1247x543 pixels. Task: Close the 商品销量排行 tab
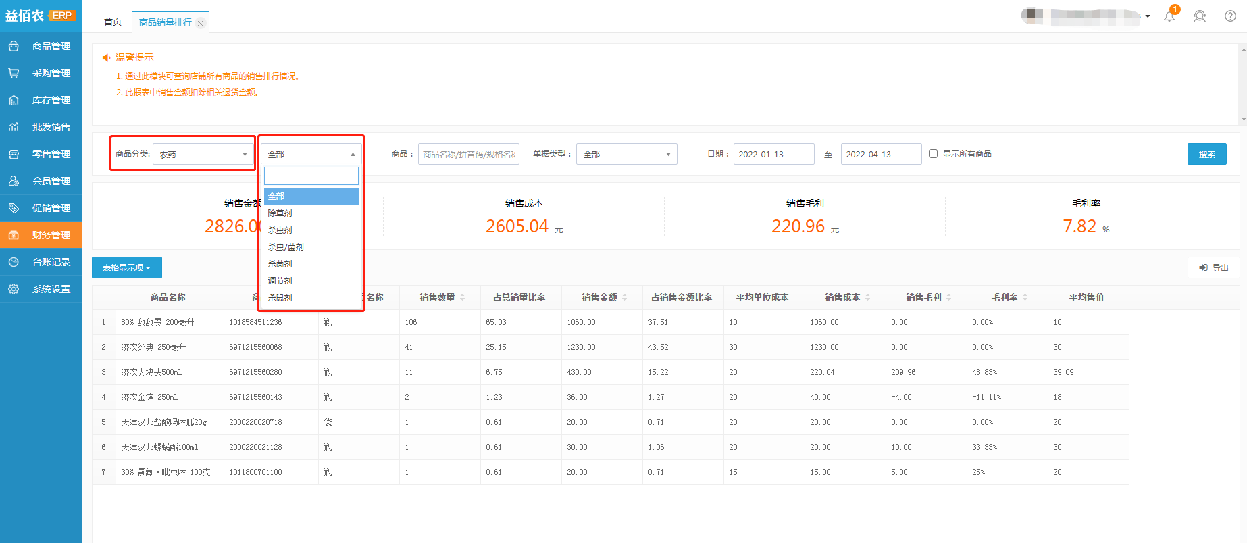click(201, 23)
